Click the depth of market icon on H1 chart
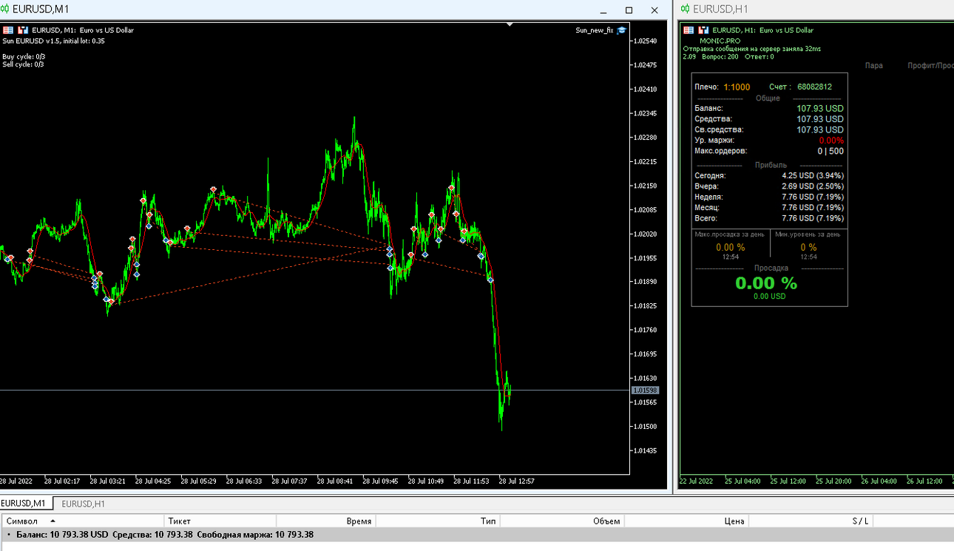954x551 pixels. (703, 30)
